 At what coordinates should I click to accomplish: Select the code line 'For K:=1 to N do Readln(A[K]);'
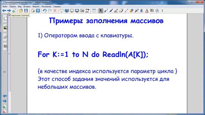[x=93, y=54]
